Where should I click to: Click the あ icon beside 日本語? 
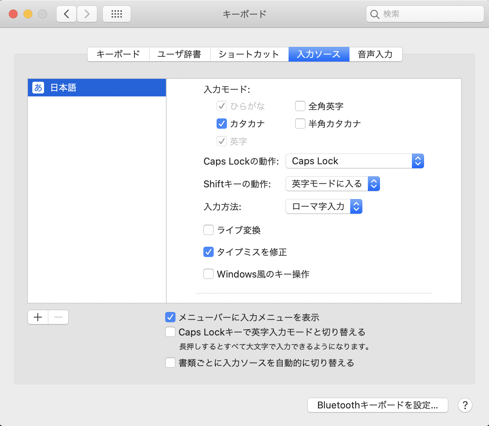click(38, 88)
